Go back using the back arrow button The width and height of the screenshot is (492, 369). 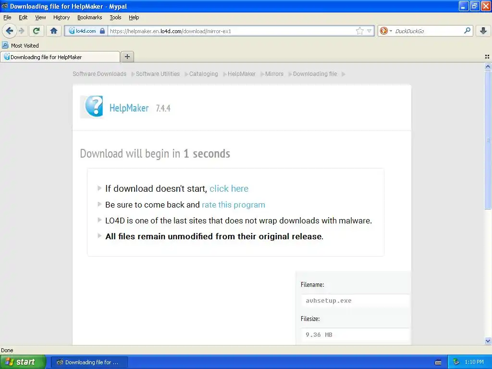point(10,31)
